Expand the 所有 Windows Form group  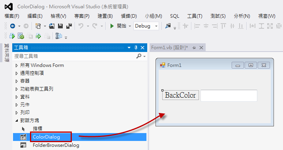click(17, 65)
